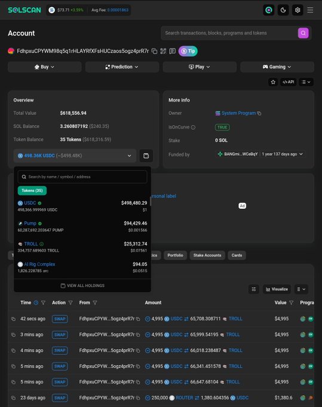Filter by Time column funnel icon
The height and width of the screenshot is (407, 322).
43,303
